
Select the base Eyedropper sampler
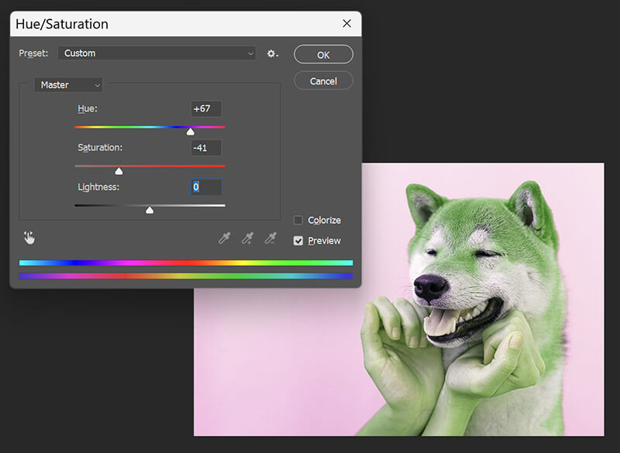pos(224,238)
